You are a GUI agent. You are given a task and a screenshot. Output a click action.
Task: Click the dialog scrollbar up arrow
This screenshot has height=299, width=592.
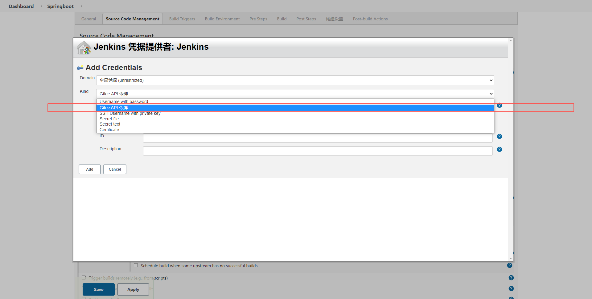click(x=511, y=40)
